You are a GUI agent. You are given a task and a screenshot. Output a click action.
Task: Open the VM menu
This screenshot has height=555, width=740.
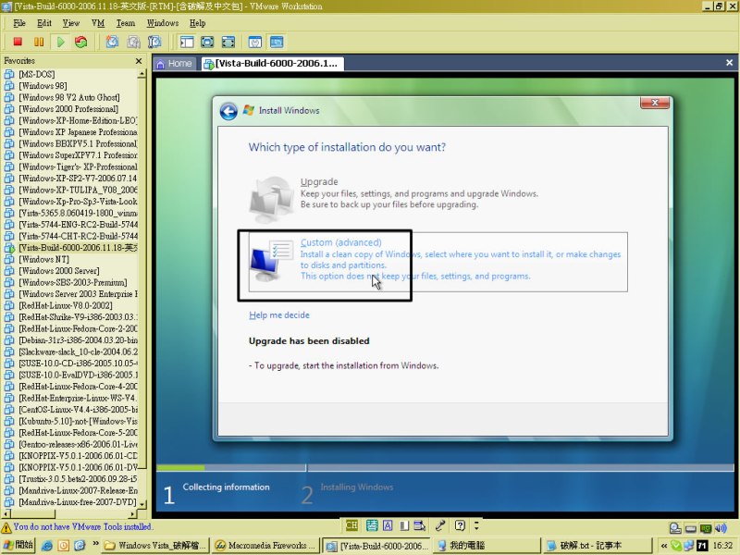pyautogui.click(x=98, y=23)
